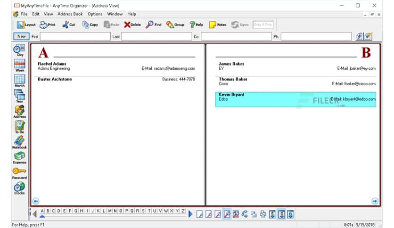Image resolution: width=394 pixels, height=228 pixels.
Task: Select the Address sidebar icon
Action: coord(20,112)
